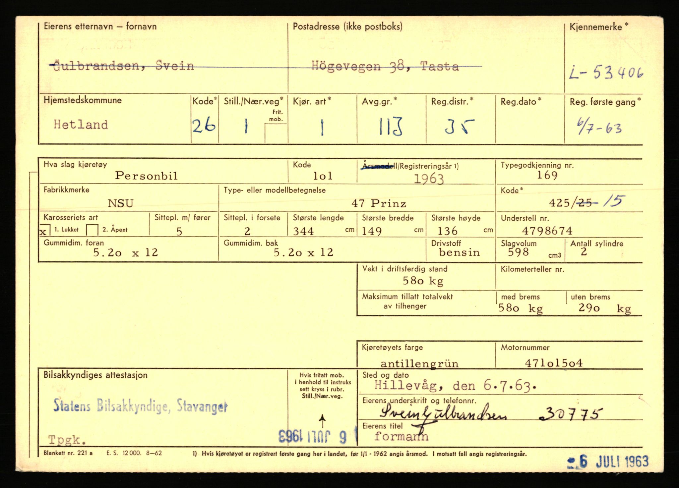Click the Drivstoff value 'bensin'
This screenshot has height=488, width=679.
[460, 252]
